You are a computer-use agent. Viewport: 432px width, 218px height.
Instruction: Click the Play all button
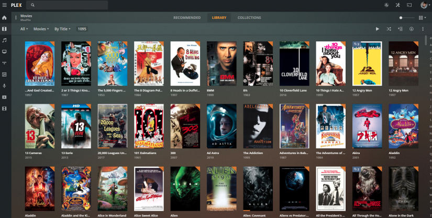(377, 29)
